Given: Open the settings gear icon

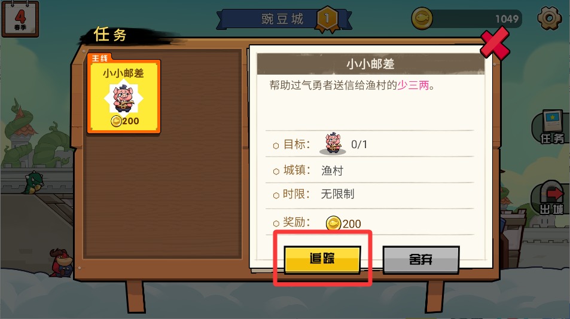Looking at the screenshot, I should point(549,18).
